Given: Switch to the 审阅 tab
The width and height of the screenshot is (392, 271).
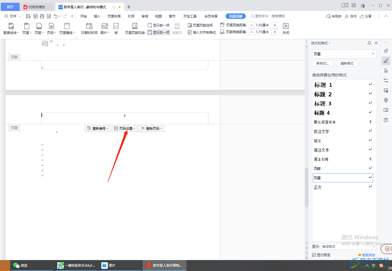Looking at the screenshot, I should pyautogui.click(x=145, y=16).
